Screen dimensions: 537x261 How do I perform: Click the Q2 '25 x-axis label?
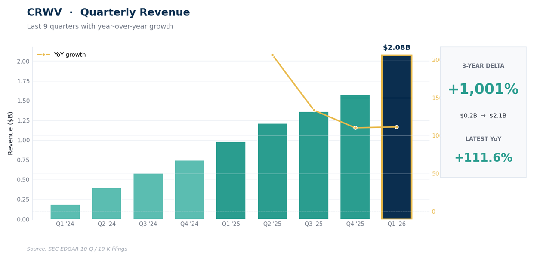click(x=272, y=224)
